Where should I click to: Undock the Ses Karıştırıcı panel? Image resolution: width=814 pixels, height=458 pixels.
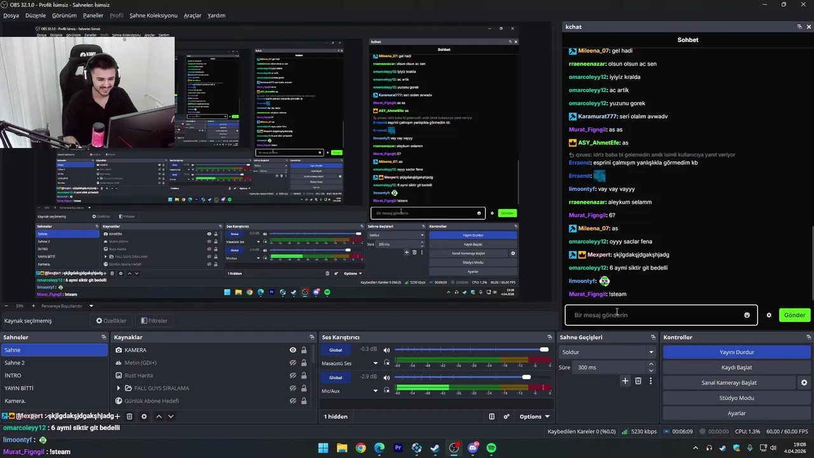tap(549, 337)
